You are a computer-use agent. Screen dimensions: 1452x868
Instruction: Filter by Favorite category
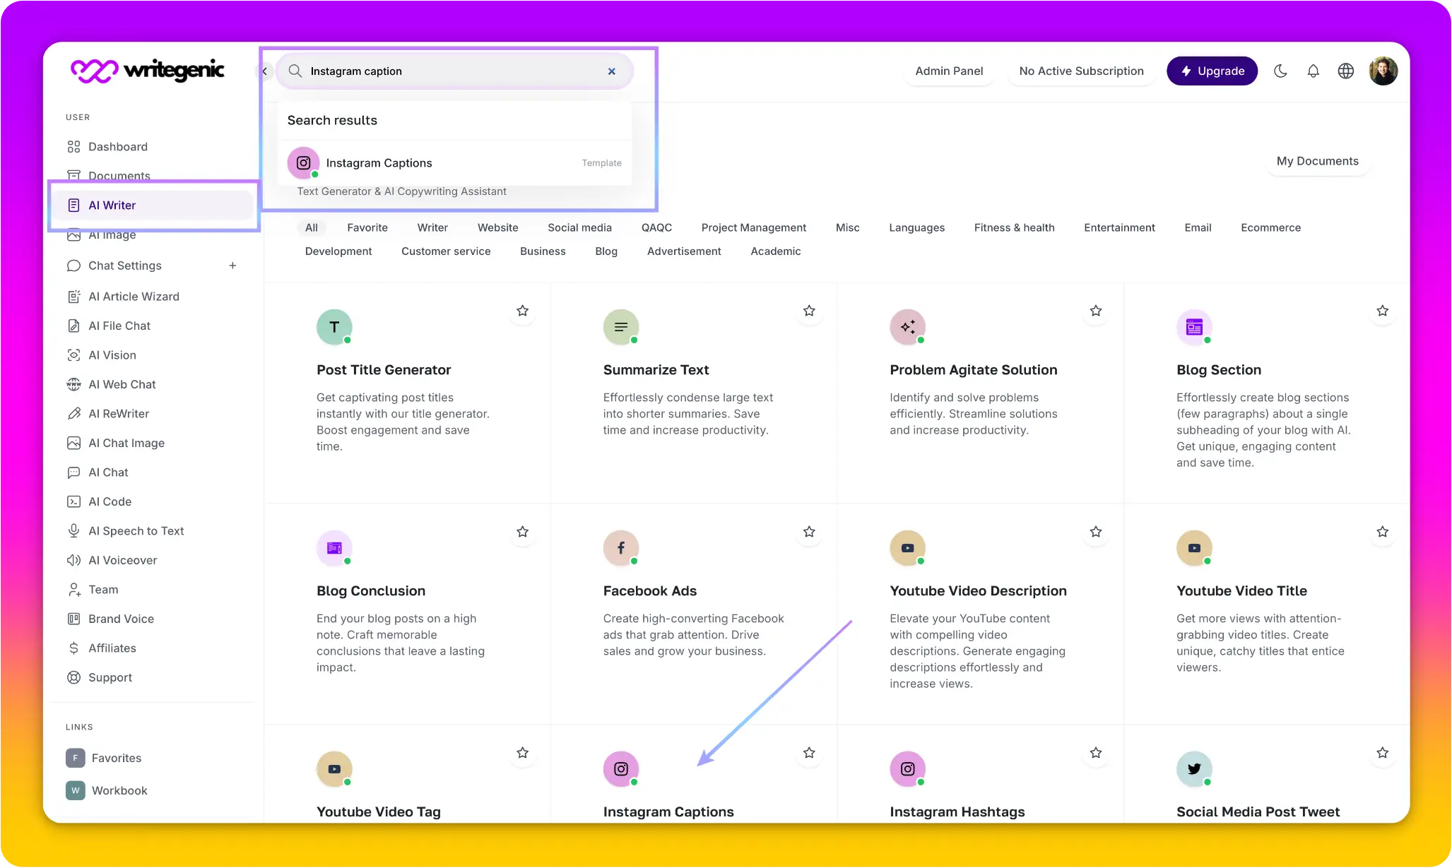[x=367, y=227]
